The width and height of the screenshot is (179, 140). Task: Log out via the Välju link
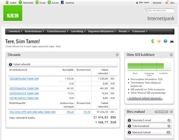(172, 3)
